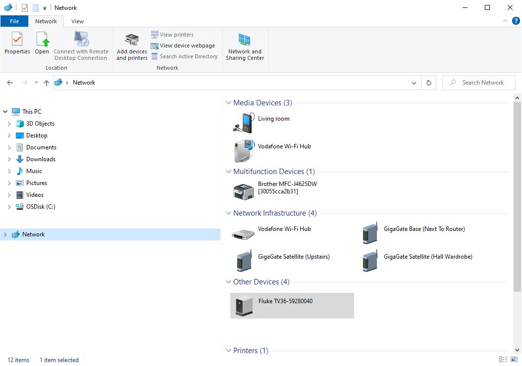Open Customize Quick Access Toolbar dropdown
The height and width of the screenshot is (366, 522).
pos(45,8)
